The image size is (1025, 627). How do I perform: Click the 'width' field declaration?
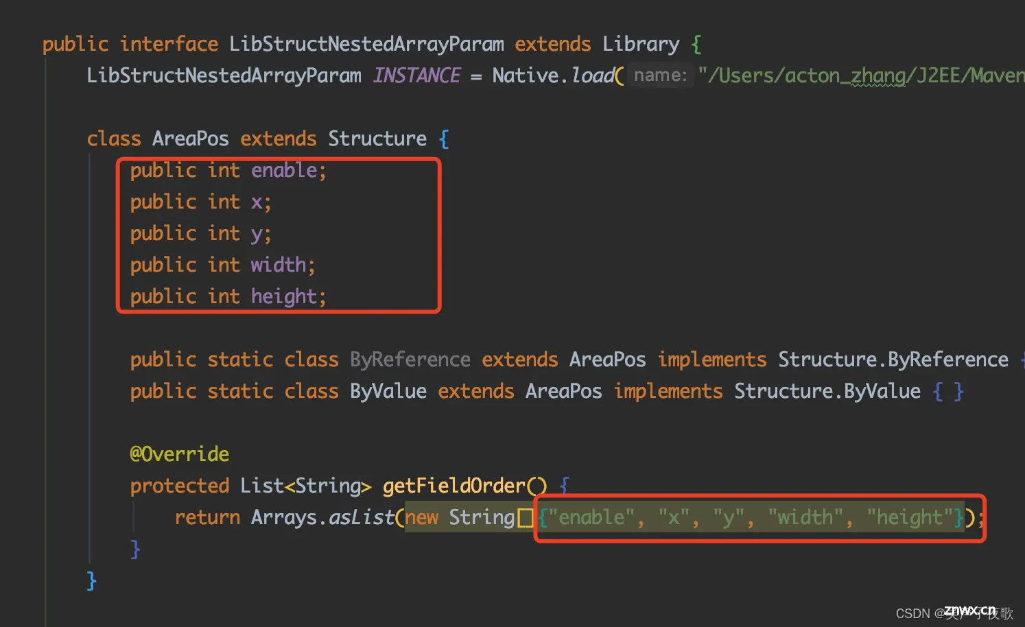coord(223,265)
